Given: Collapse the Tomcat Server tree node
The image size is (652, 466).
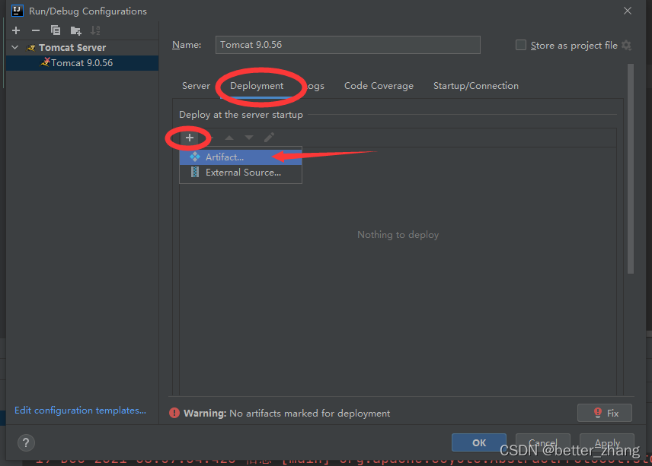Looking at the screenshot, I should (x=15, y=48).
